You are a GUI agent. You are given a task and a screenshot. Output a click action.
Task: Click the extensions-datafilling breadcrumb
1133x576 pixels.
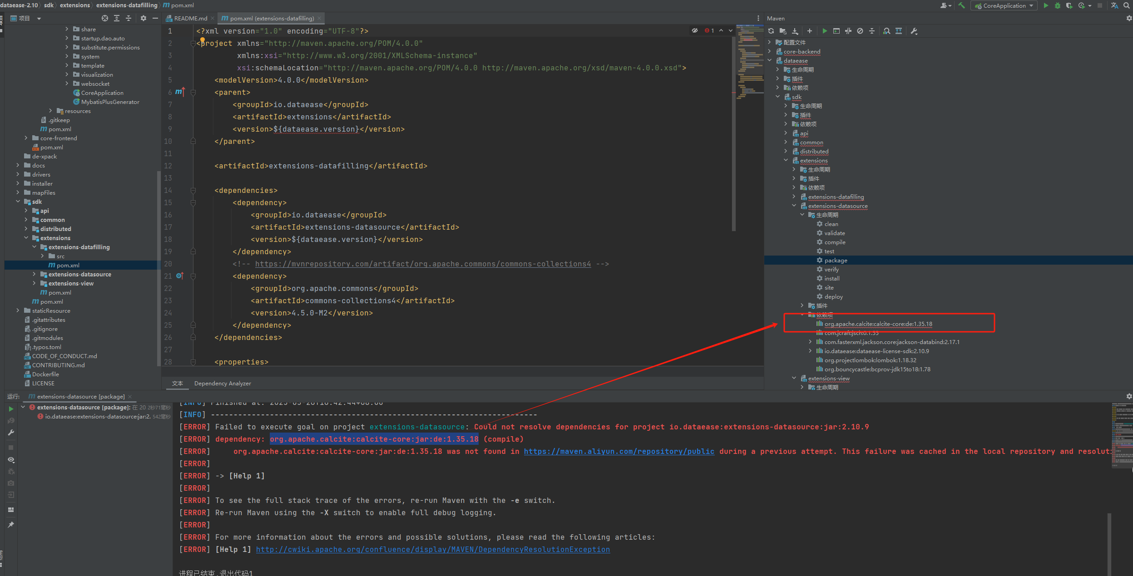coord(127,5)
